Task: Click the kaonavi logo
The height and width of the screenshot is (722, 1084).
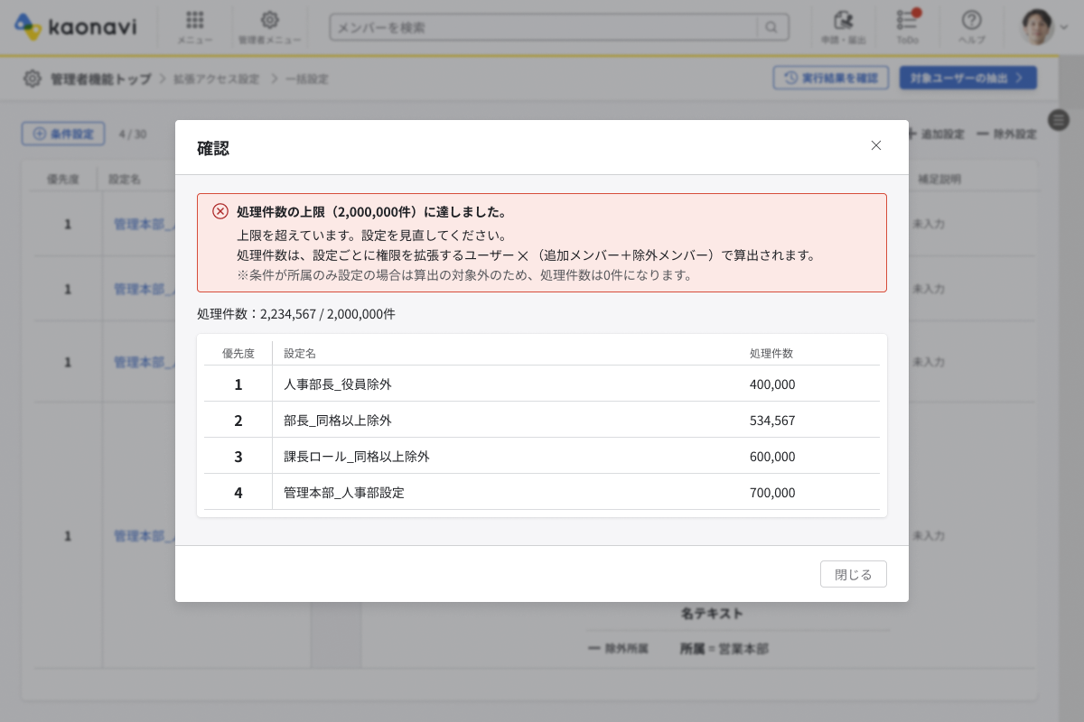Action: 76,27
